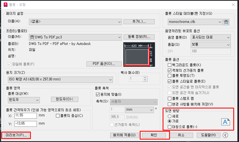
Task: Click 위치 value text 파일
Action: pos(32,50)
